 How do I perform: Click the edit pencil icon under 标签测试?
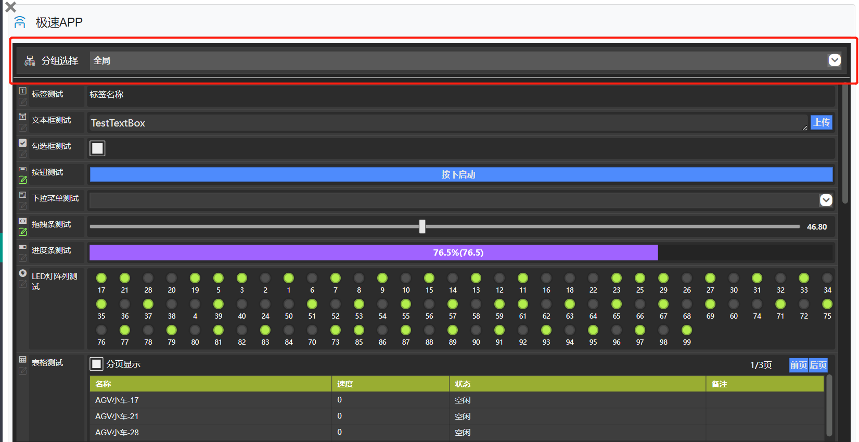[x=23, y=102]
